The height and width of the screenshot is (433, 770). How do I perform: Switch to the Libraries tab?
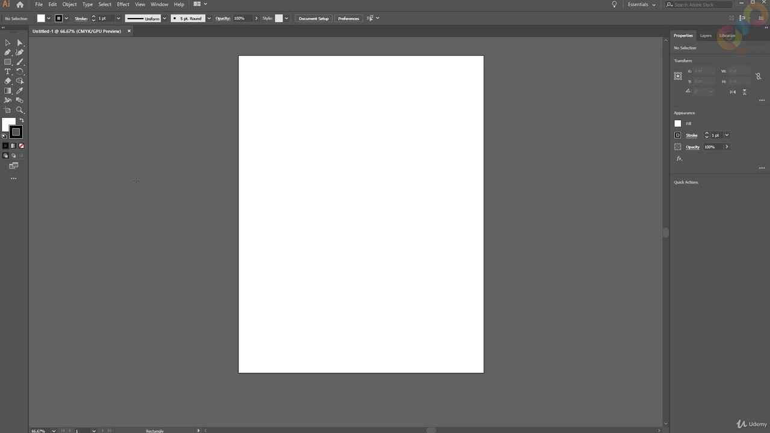tap(727, 35)
